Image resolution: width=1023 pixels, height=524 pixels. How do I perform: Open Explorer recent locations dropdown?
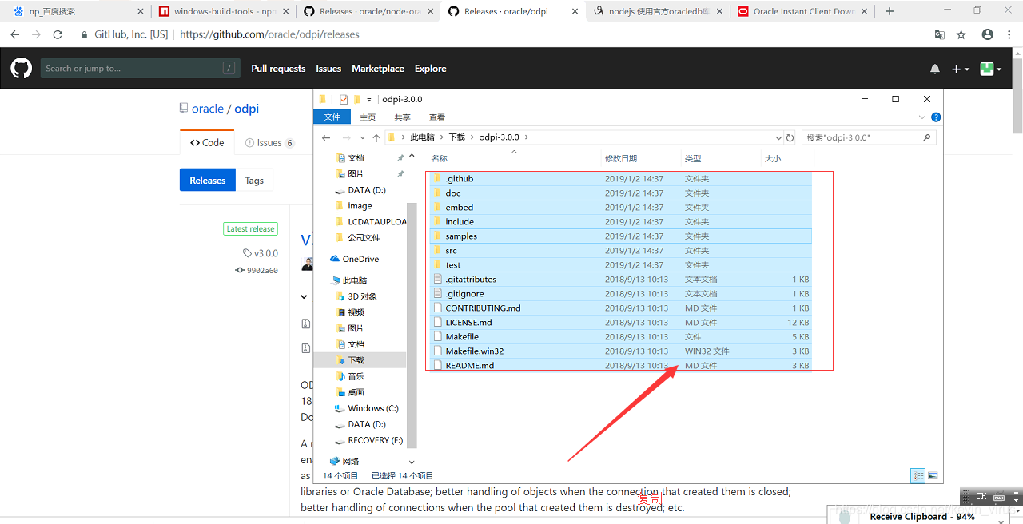pos(363,137)
